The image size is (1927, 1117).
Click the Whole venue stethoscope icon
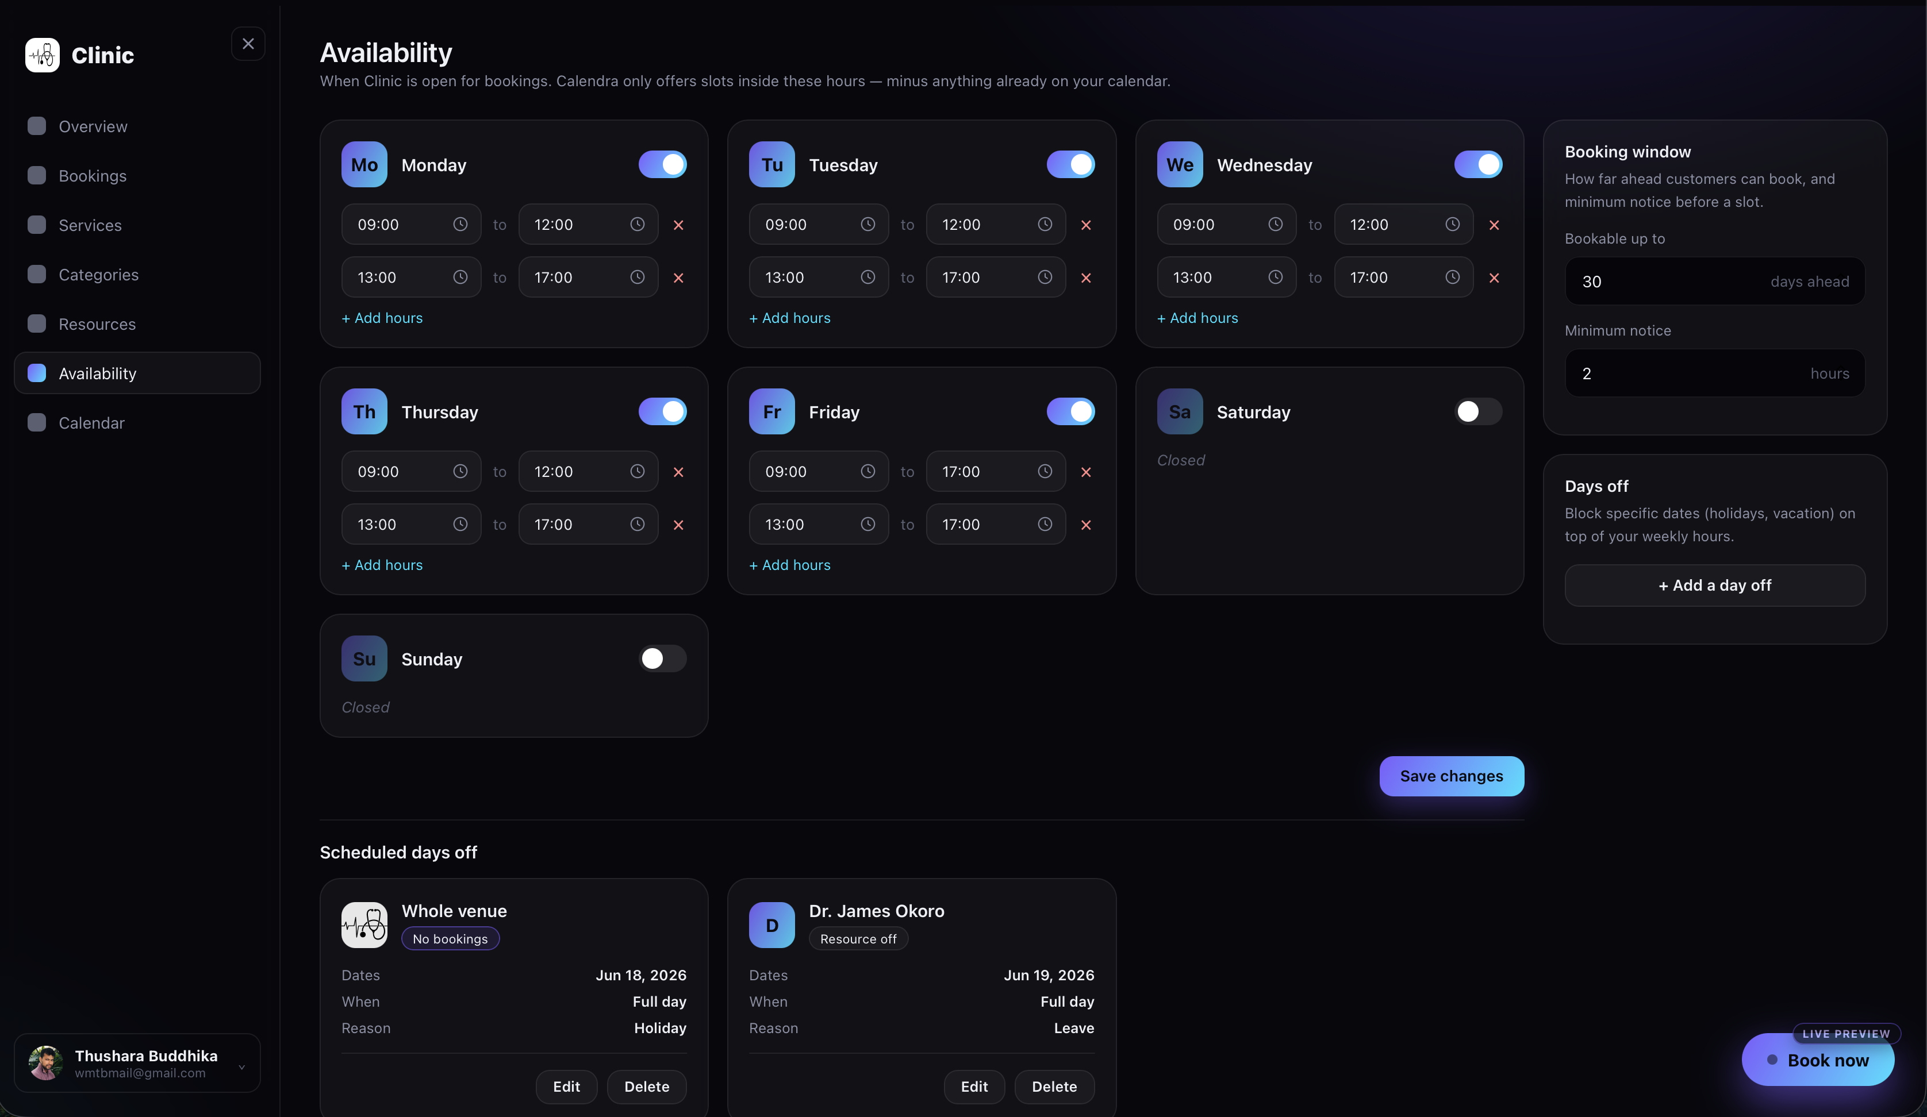(364, 925)
